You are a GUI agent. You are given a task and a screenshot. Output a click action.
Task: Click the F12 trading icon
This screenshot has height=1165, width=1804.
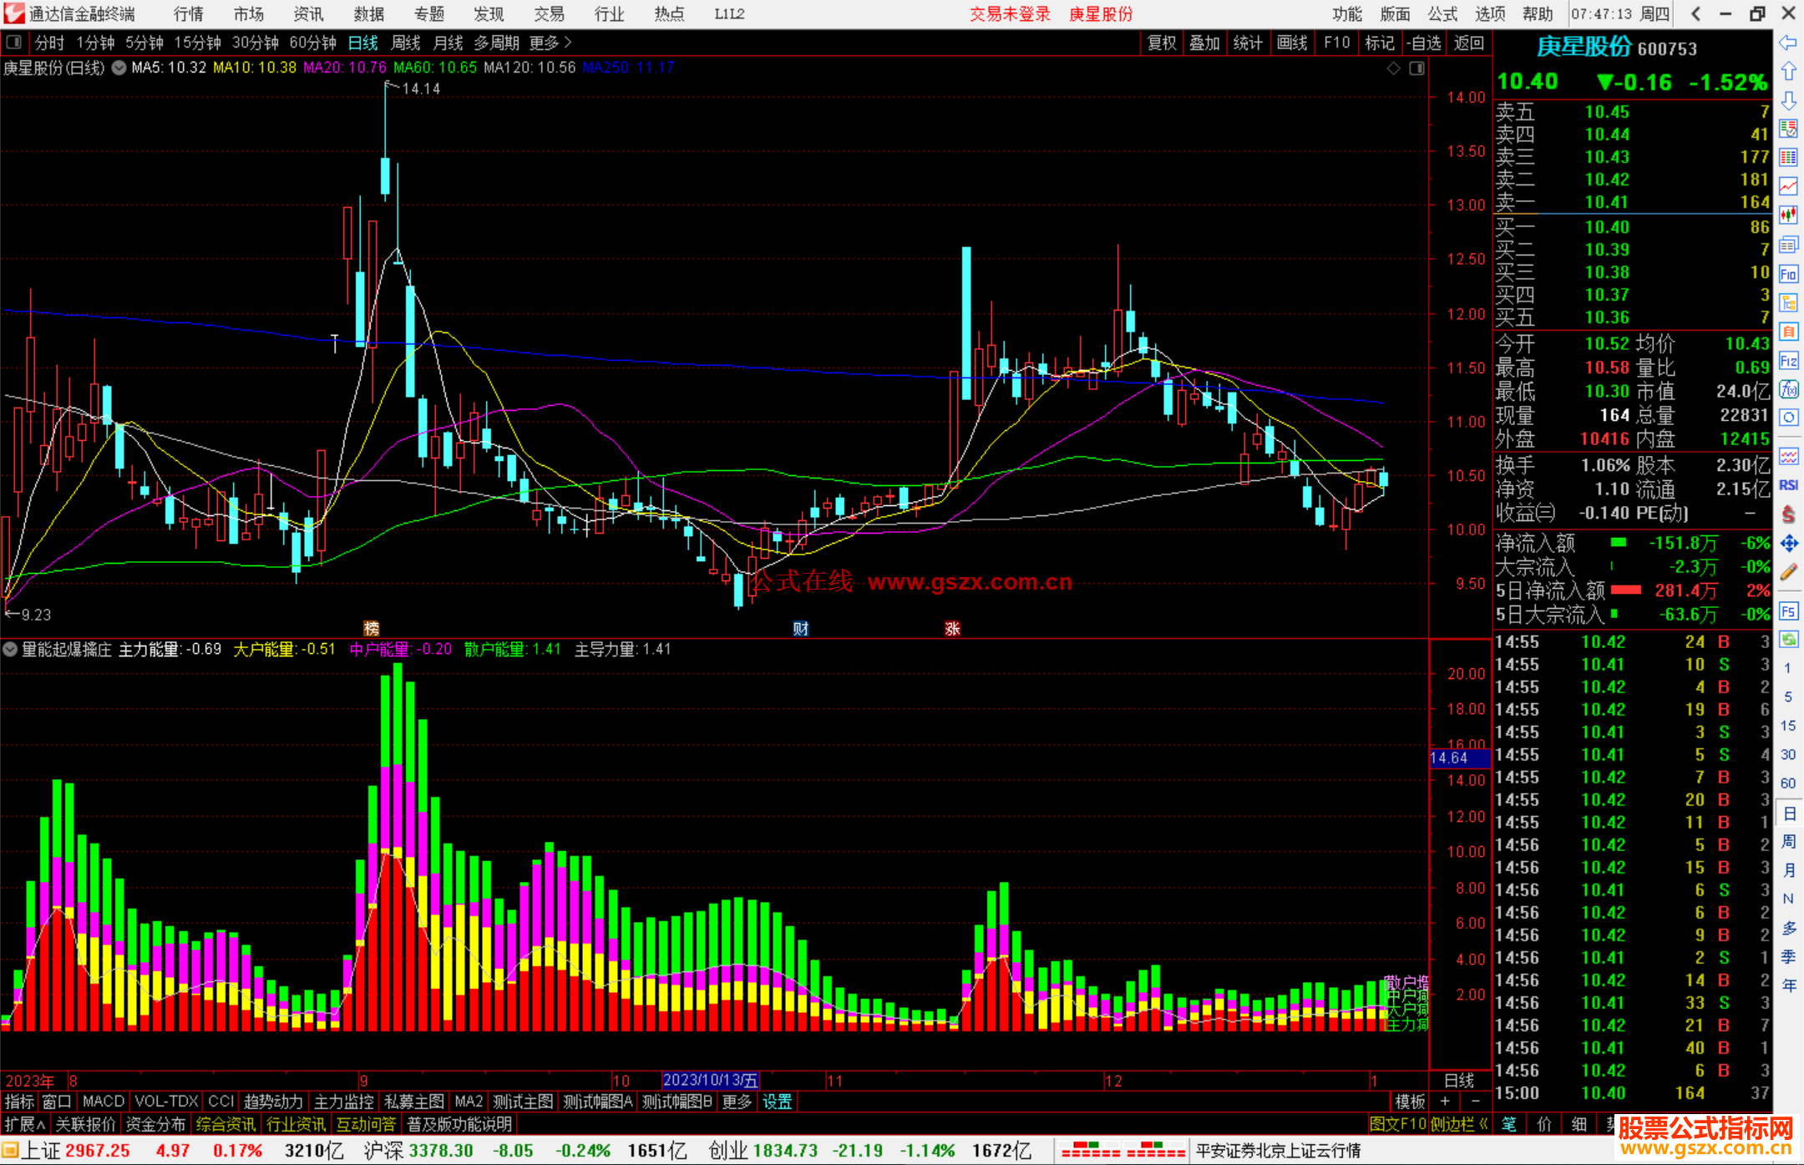(1788, 361)
